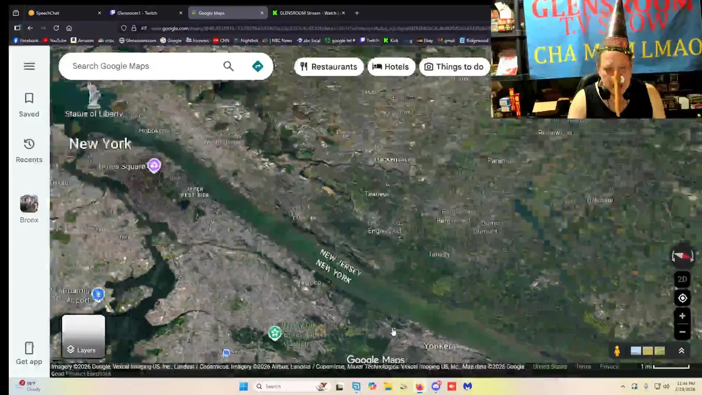702x395 pixels.
Task: Filter by Things to do chip
Action: point(454,67)
